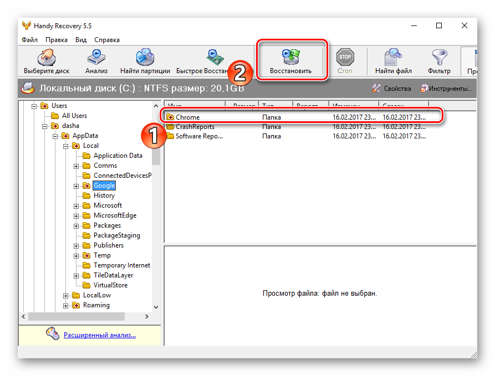Open disk Свойства (Properties)
Image resolution: width=495 pixels, height=376 pixels.
click(x=391, y=89)
